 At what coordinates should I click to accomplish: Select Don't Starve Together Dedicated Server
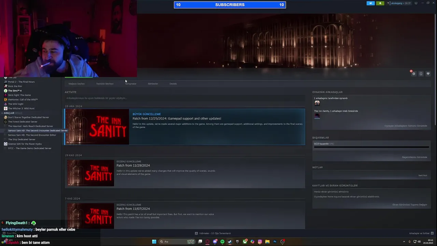[29, 118]
